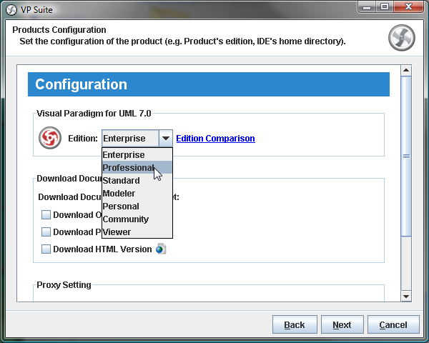429x343 pixels.
Task: Open the Edition Comparison link
Action: point(216,139)
